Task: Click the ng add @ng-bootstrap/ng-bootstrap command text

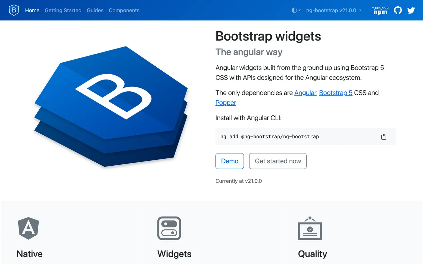Action: [270, 137]
